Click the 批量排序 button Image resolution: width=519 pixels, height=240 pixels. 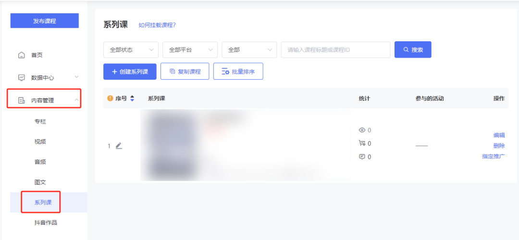click(238, 72)
